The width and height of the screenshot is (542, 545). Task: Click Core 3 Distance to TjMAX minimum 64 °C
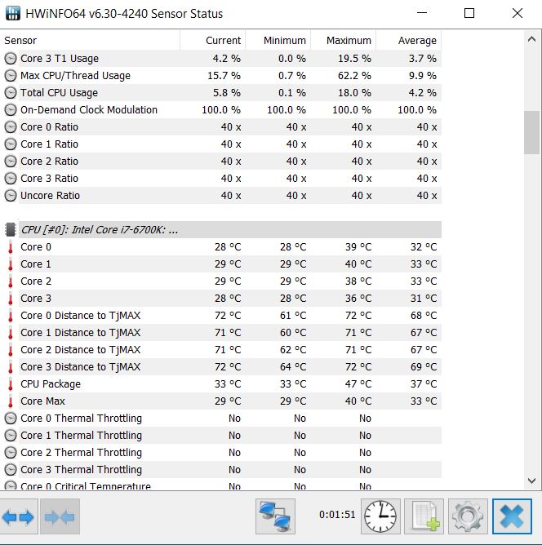click(x=293, y=366)
